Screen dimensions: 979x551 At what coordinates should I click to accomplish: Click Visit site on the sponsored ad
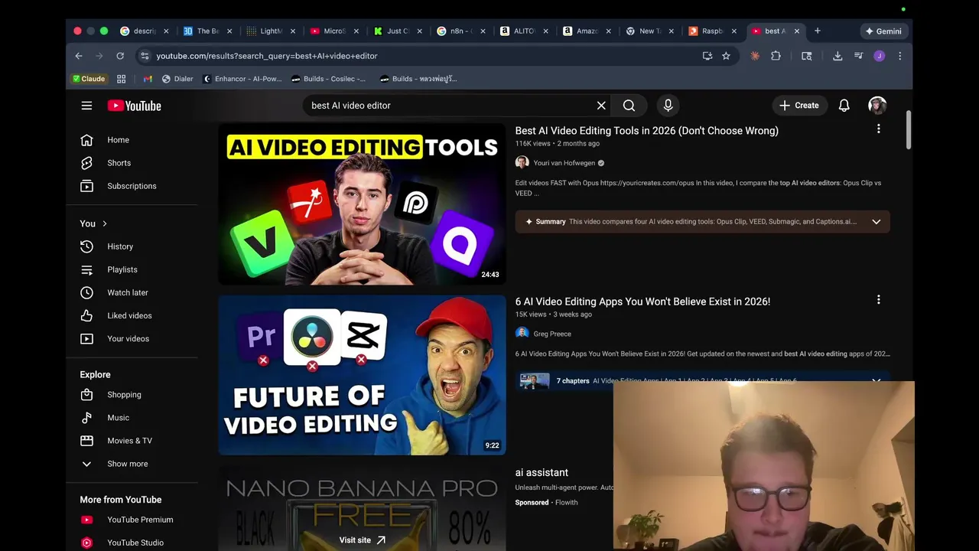[x=362, y=540]
